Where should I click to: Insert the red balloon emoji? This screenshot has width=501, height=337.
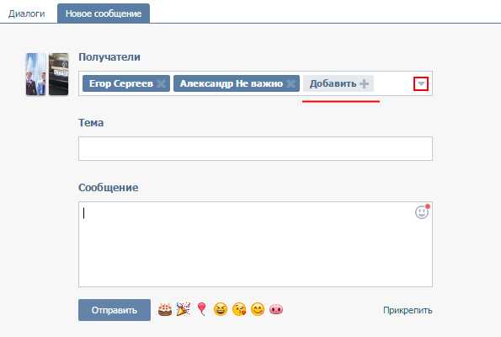[x=201, y=309]
